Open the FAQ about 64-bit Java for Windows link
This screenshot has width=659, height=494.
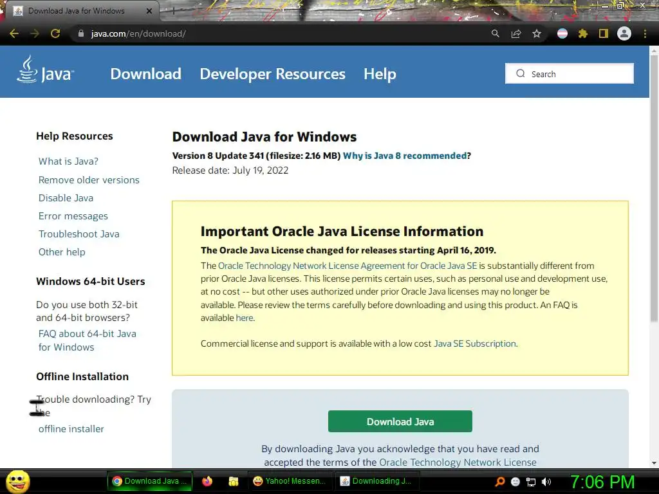[x=87, y=340]
